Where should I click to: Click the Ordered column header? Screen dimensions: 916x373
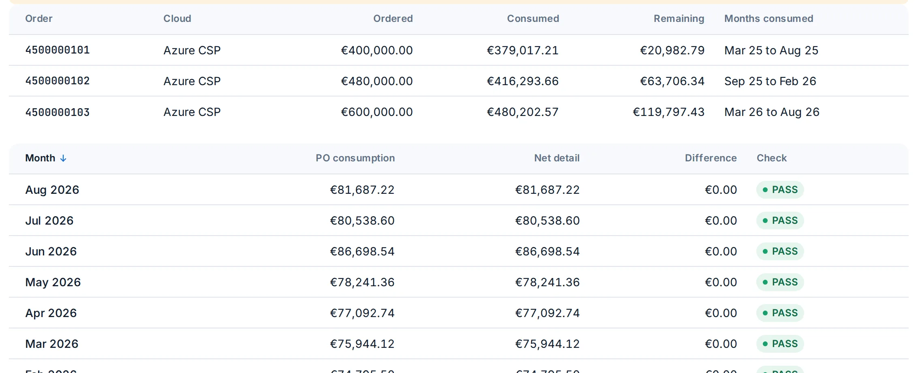click(393, 19)
